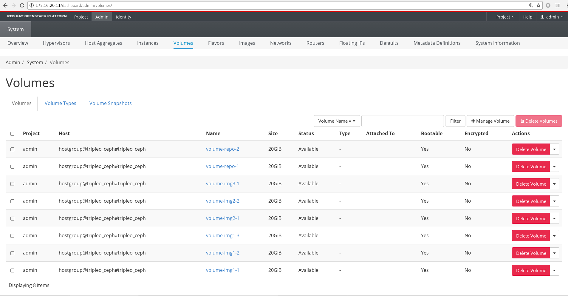The height and width of the screenshot is (296, 568).
Task: Expand actions dropdown for volume-img1-3
Action: [554, 236]
